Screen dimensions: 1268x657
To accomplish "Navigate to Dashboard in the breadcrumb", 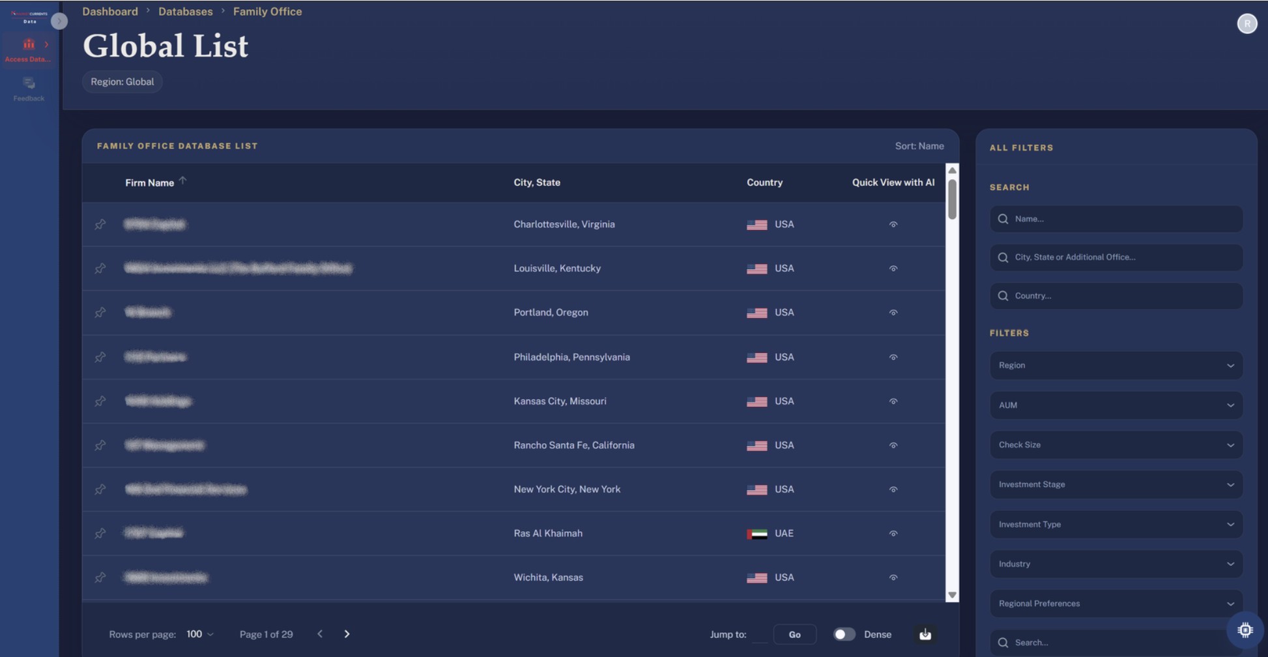I will (x=109, y=12).
